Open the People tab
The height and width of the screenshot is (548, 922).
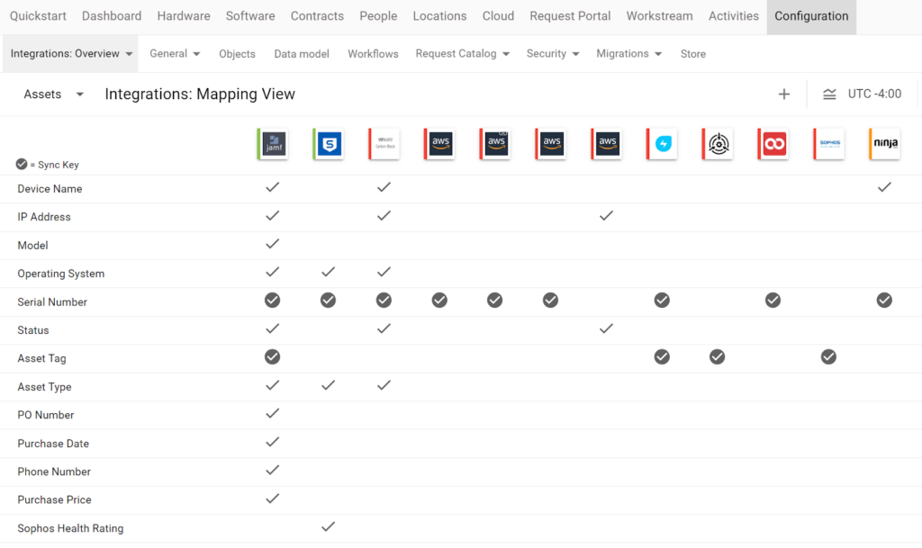[378, 16]
